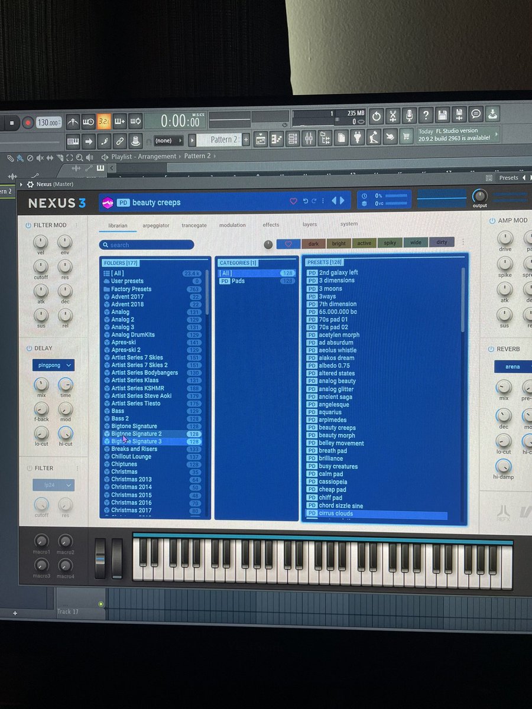The width and height of the screenshot is (532, 709).
Task: Open the Piano roll view icon
Action: pyautogui.click(x=277, y=139)
